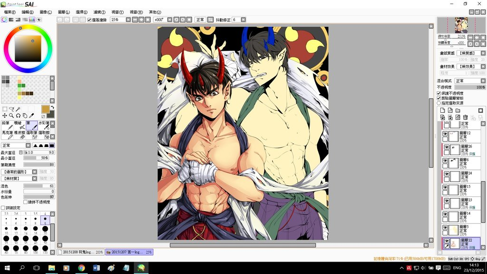Image resolution: width=487 pixels, height=274 pixels.
Task: Open the 畫材效果 effect dropdown
Action: tap(483, 67)
